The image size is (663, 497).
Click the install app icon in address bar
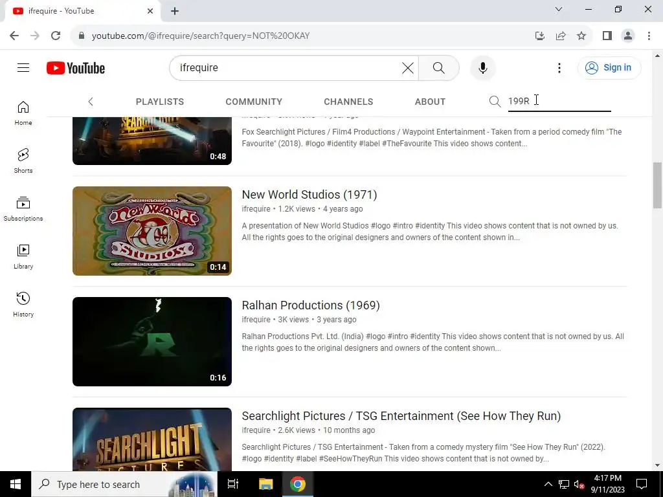(539, 36)
